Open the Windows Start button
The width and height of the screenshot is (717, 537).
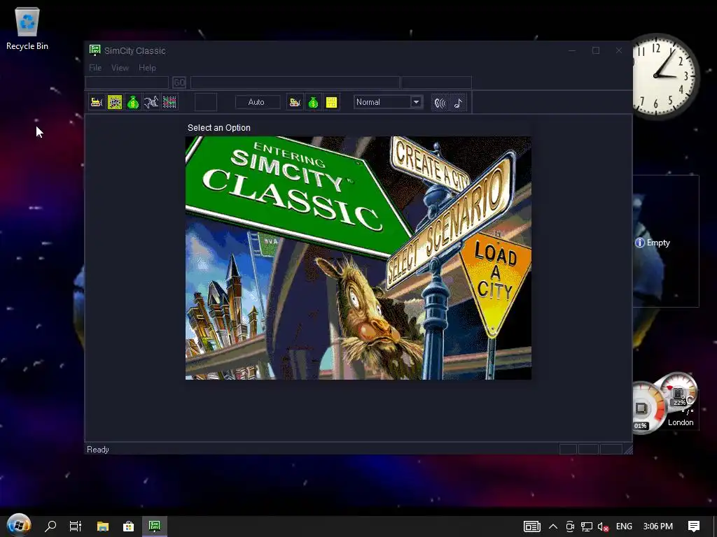19,526
